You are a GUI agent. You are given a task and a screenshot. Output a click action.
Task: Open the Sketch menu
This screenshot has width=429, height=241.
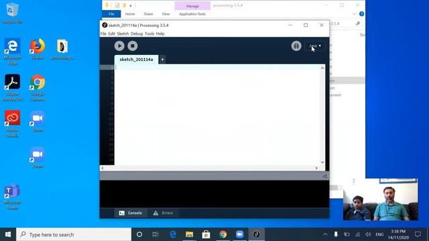[123, 33]
